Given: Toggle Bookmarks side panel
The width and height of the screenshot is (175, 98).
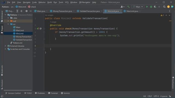Looking at the screenshot, I should [x=2, y=71].
